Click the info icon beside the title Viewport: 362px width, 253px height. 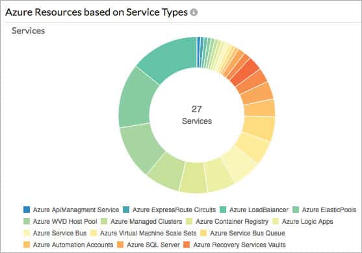(x=194, y=12)
